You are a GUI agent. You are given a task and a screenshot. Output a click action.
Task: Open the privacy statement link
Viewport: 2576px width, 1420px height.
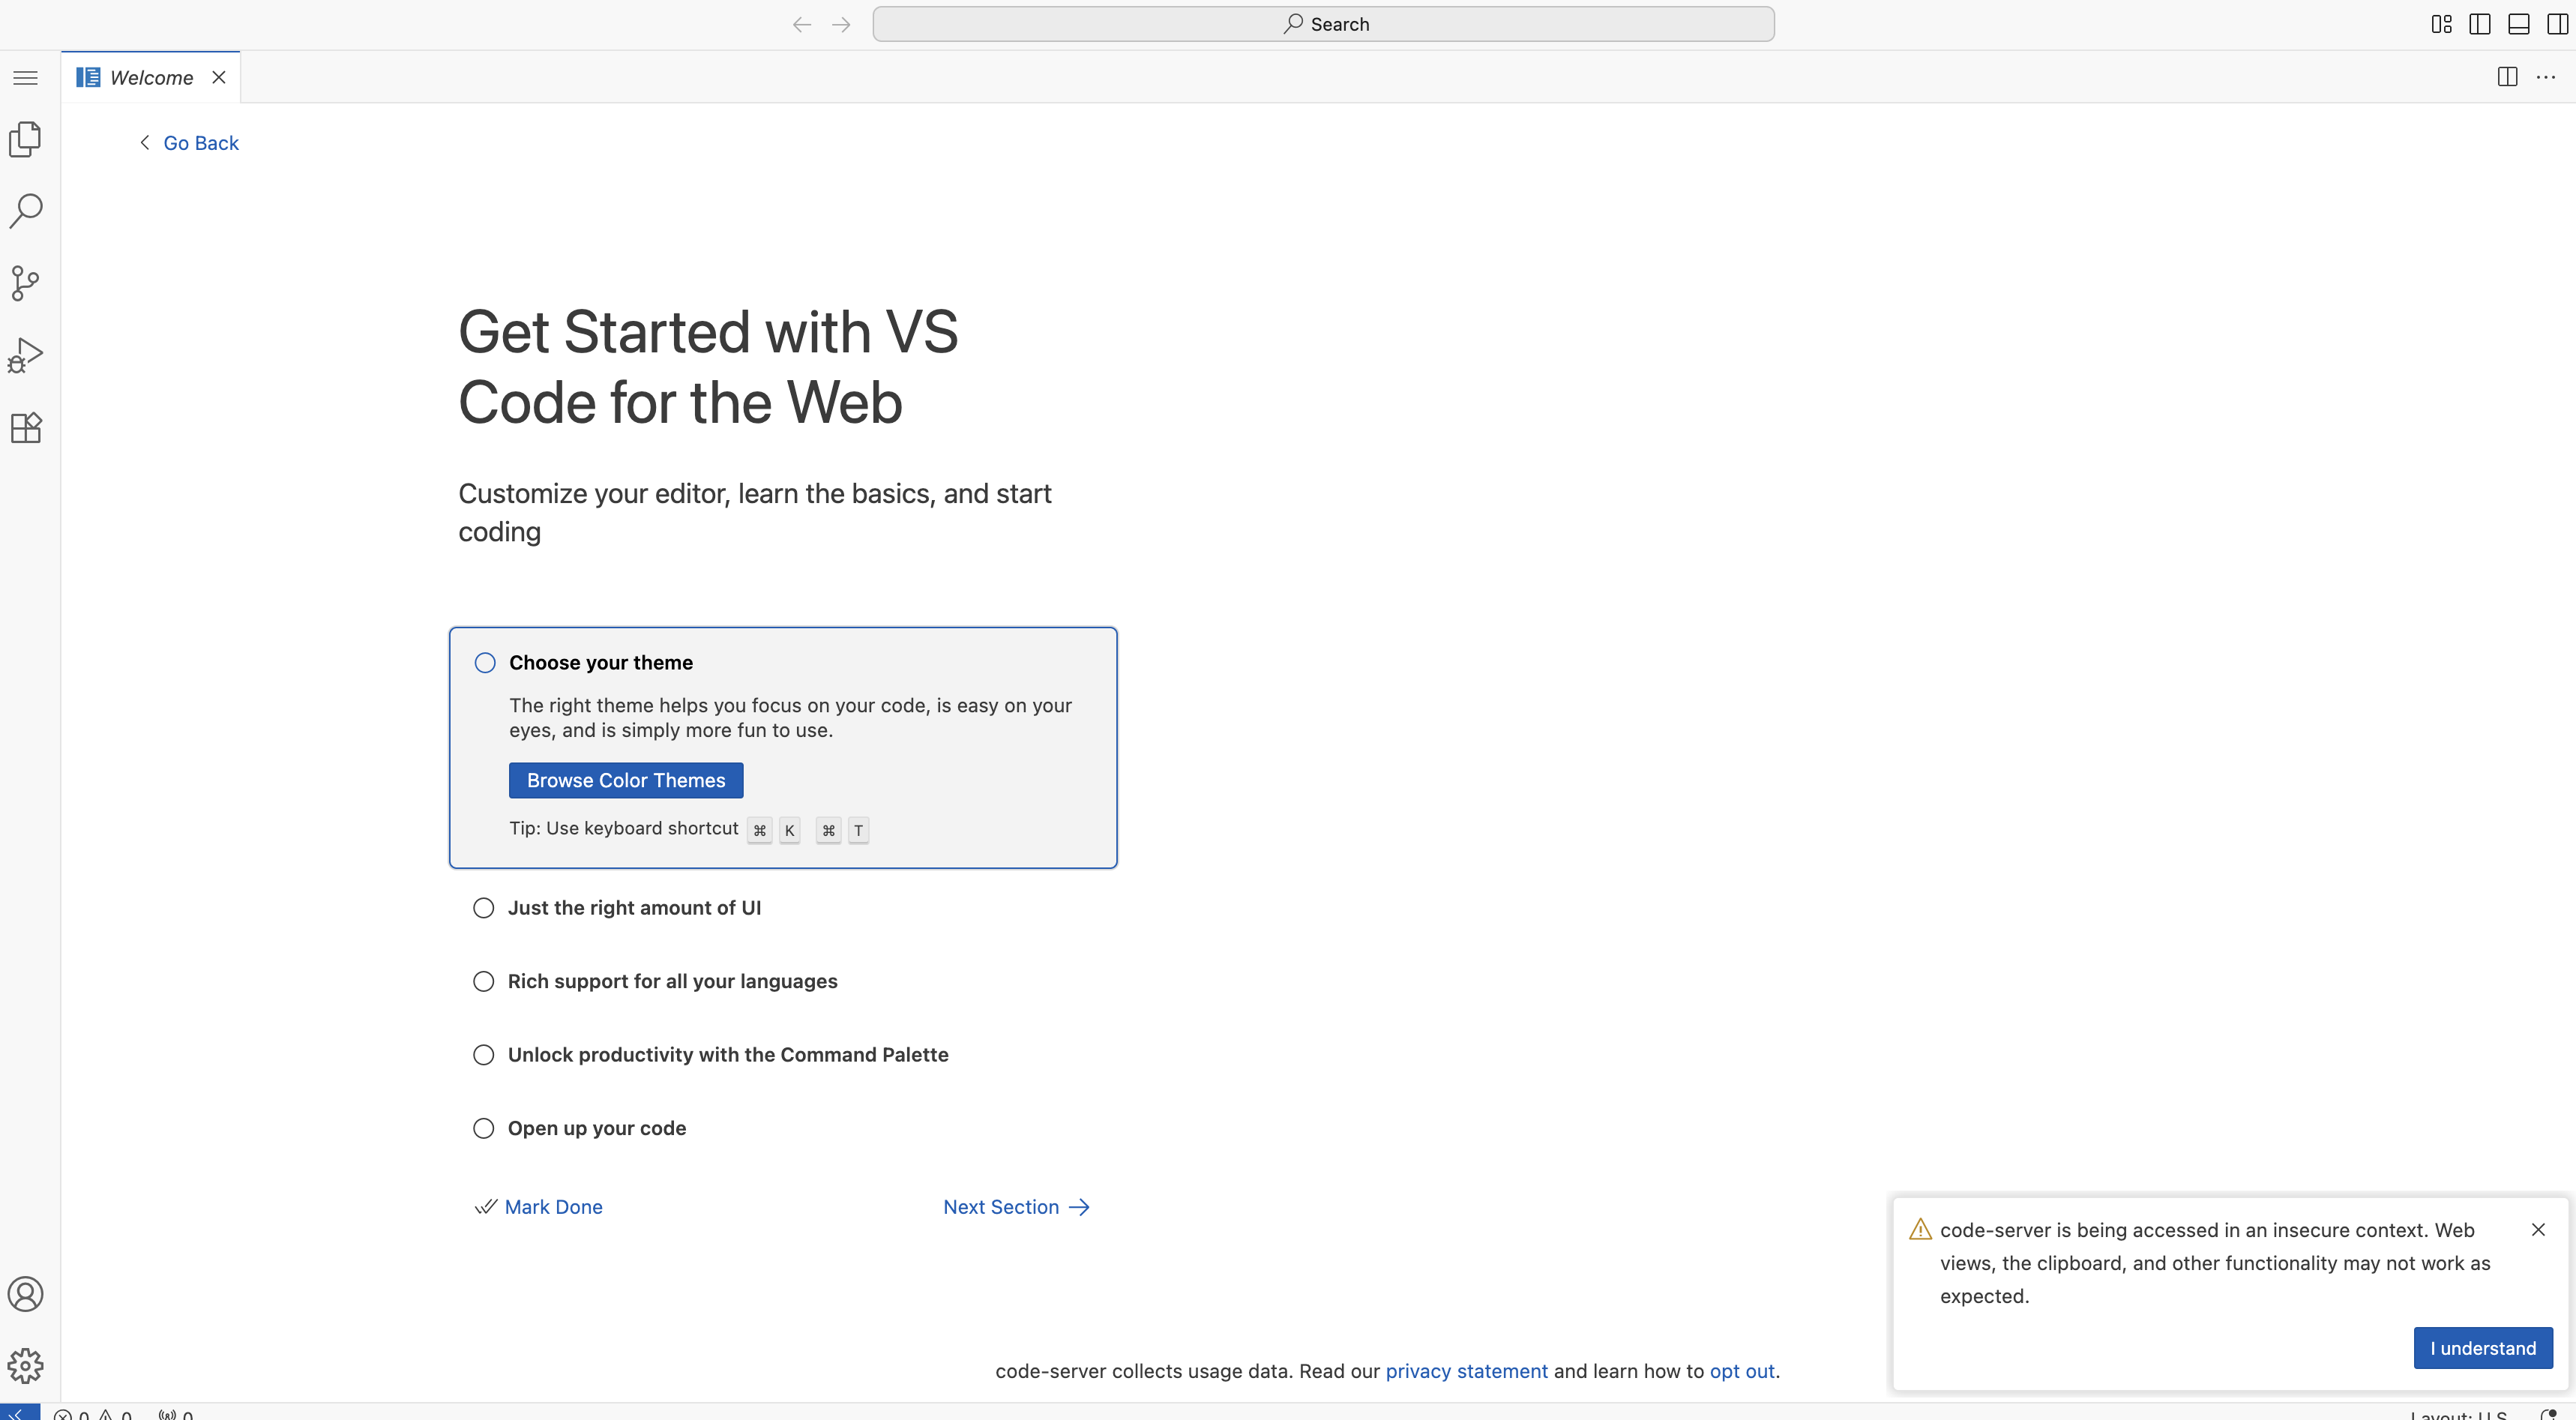point(1466,1371)
